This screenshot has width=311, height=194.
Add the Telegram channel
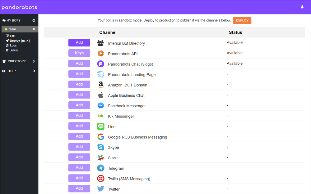79,168
